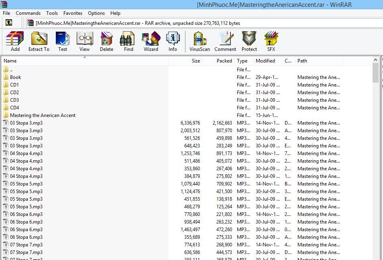Sort by the Path column header
Screen dimensions: 383x260
click(319, 60)
